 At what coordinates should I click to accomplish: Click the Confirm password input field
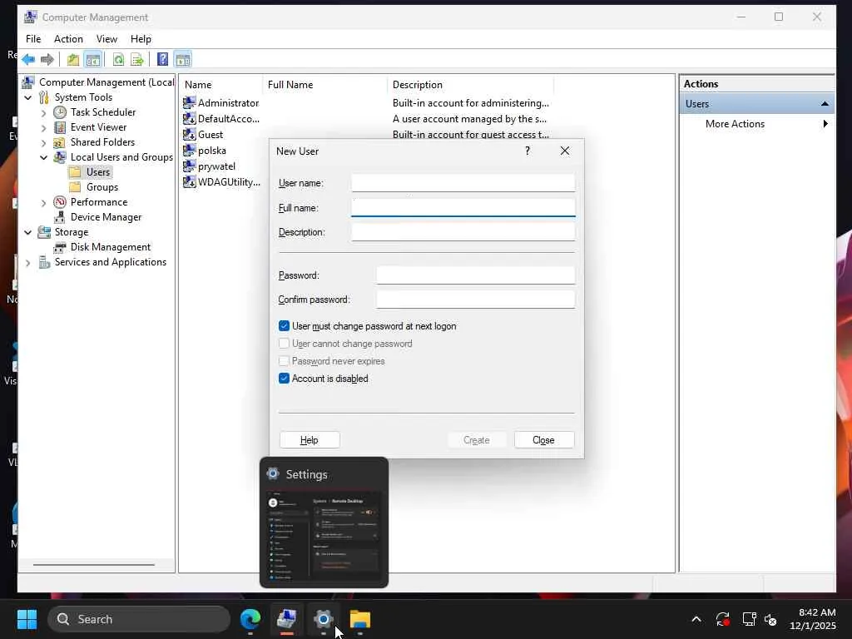point(475,299)
